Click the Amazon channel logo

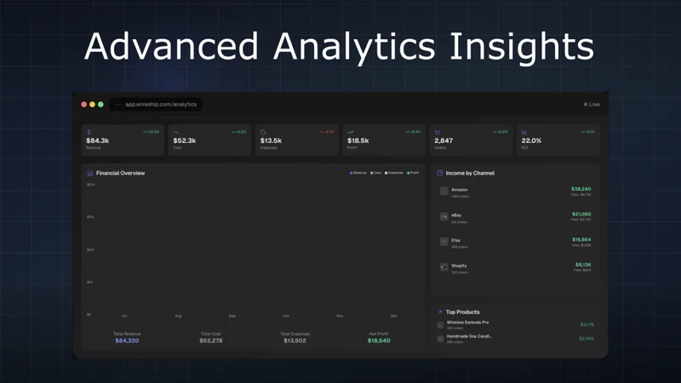(444, 191)
